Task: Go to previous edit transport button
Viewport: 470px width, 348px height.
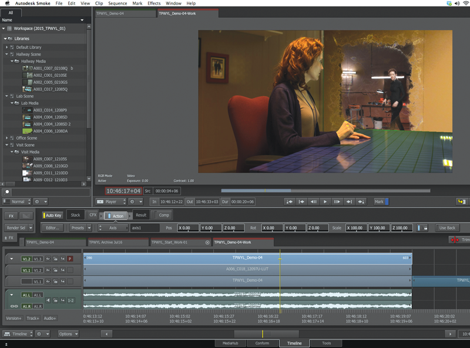Action: [301, 202]
